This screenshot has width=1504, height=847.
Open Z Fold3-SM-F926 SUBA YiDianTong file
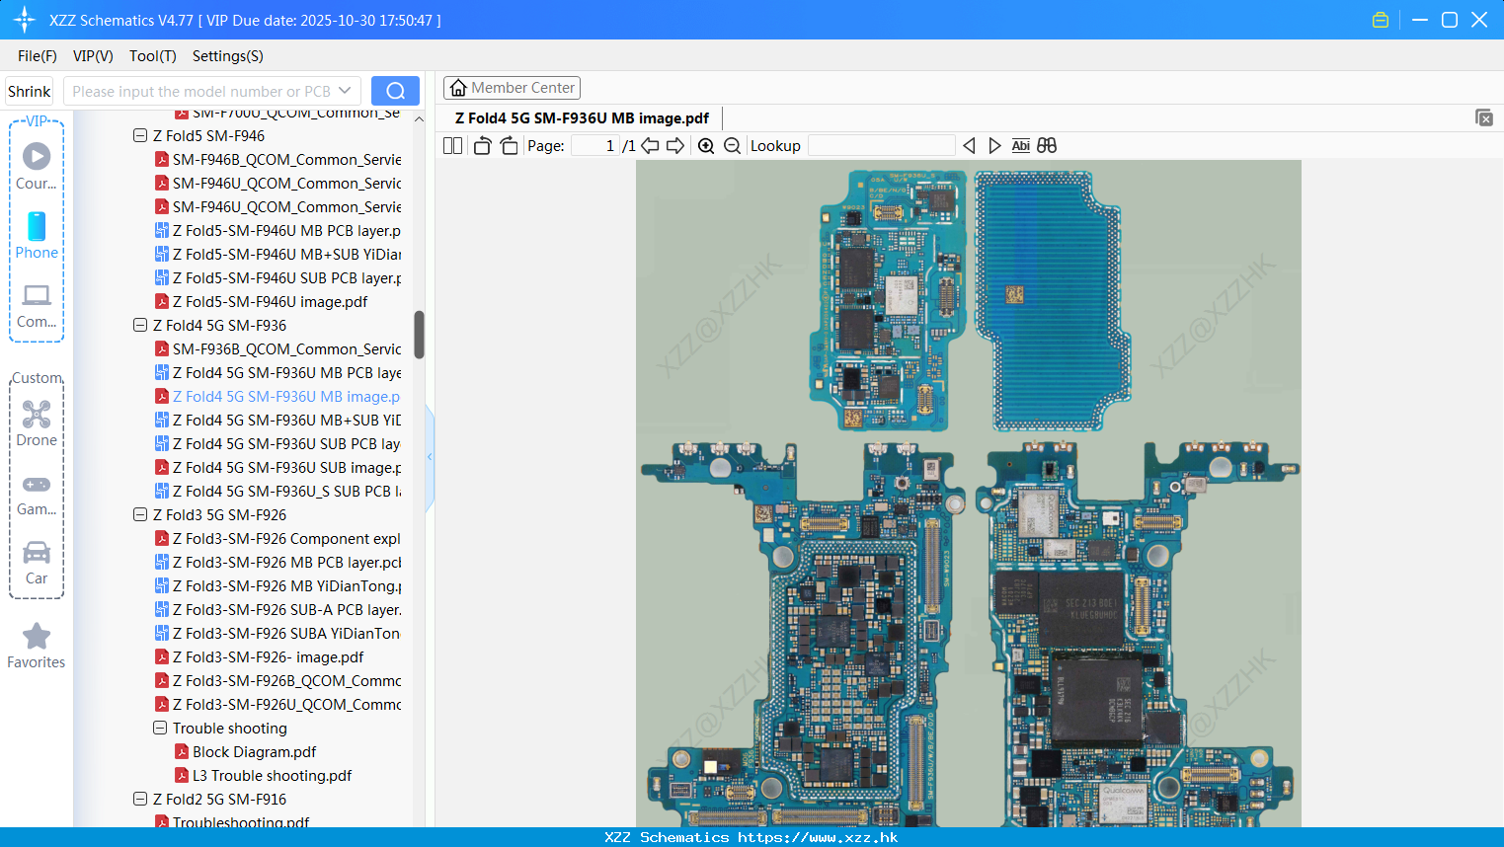[277, 633]
